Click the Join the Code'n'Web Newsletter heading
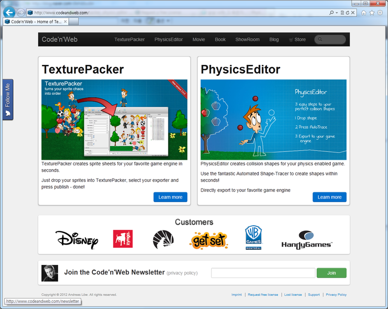388x309 pixels. (114, 272)
